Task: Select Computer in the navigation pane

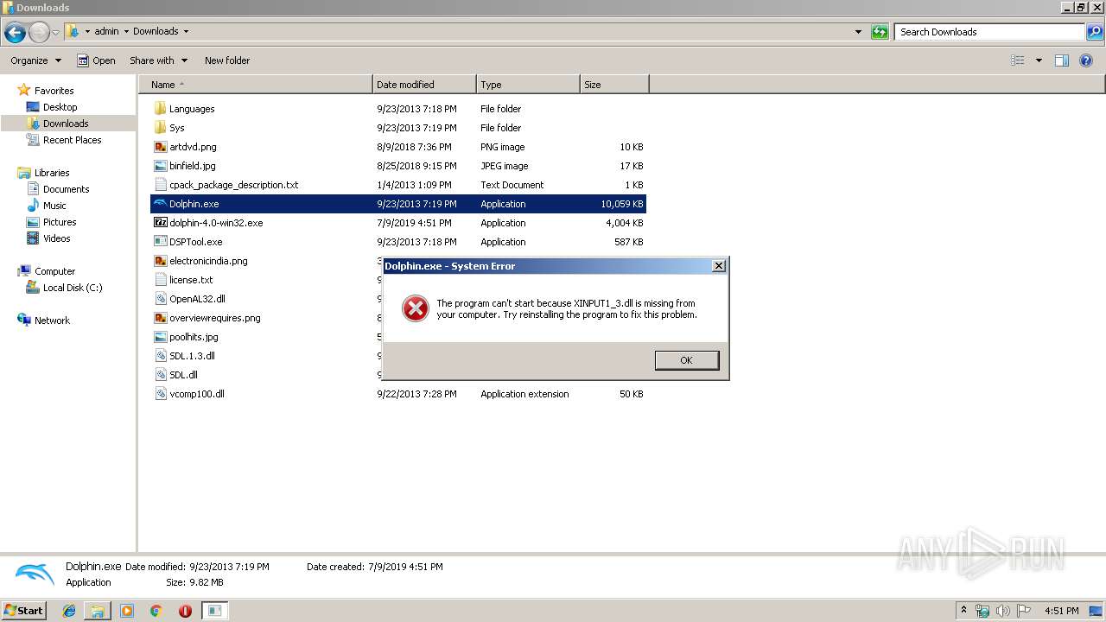Action: click(x=54, y=271)
